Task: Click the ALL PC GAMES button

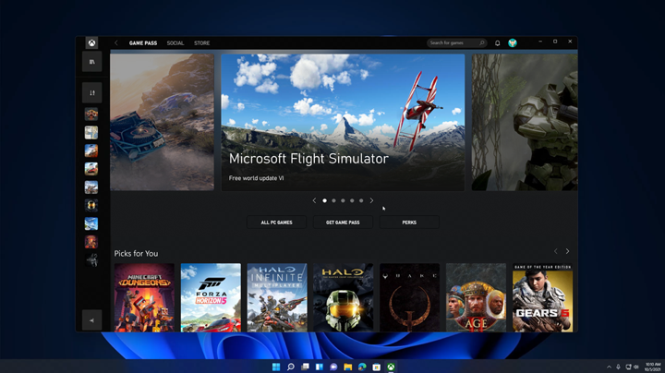Action: [276, 223]
